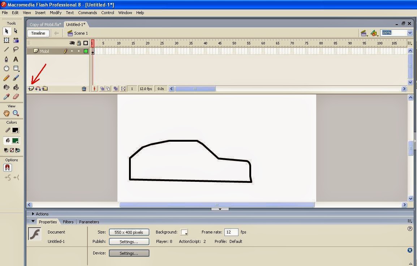Screen dimensions: 417x266
Task: Open the Commands menu
Action: click(87, 13)
